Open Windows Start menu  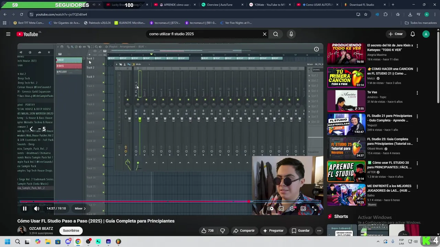7,242
